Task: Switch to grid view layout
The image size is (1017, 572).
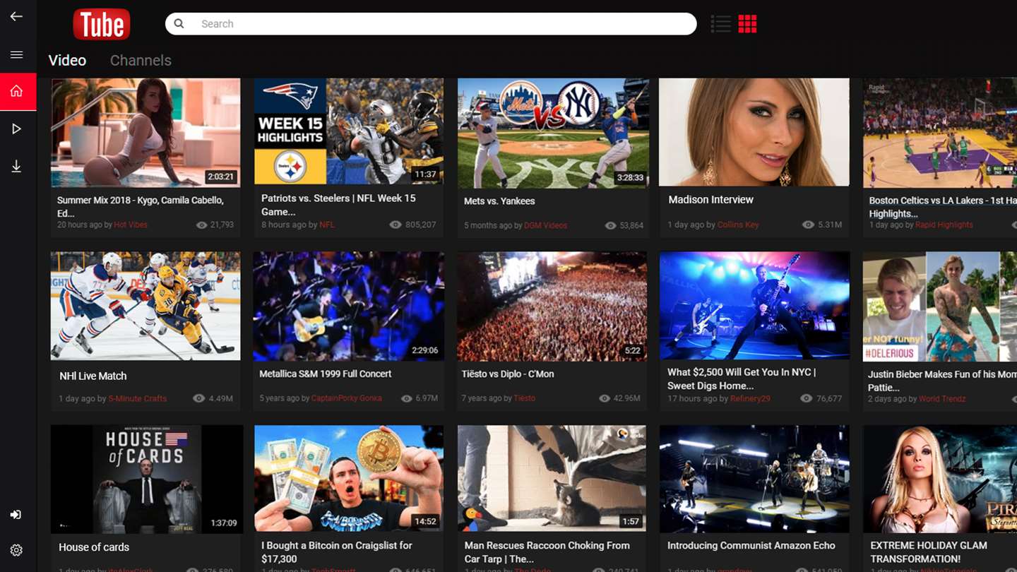Action: [747, 24]
